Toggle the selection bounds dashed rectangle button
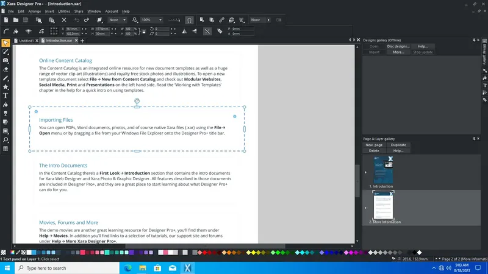The image size is (488, 274). click(x=54, y=31)
